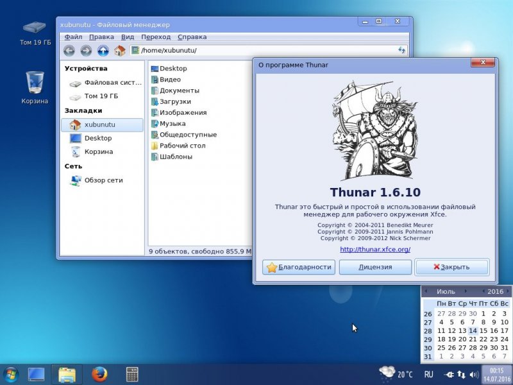Open 'Обзор сети' in the sidebar
The image size is (513, 385).
click(96, 180)
